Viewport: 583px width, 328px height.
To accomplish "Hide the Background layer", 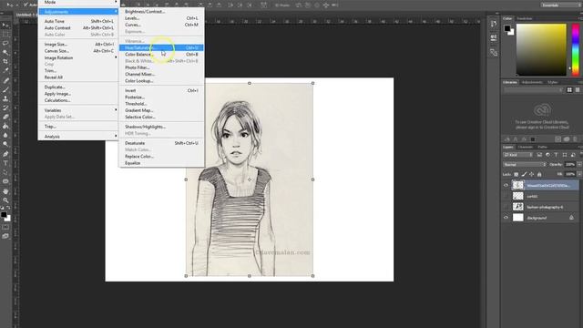I will [x=506, y=218].
